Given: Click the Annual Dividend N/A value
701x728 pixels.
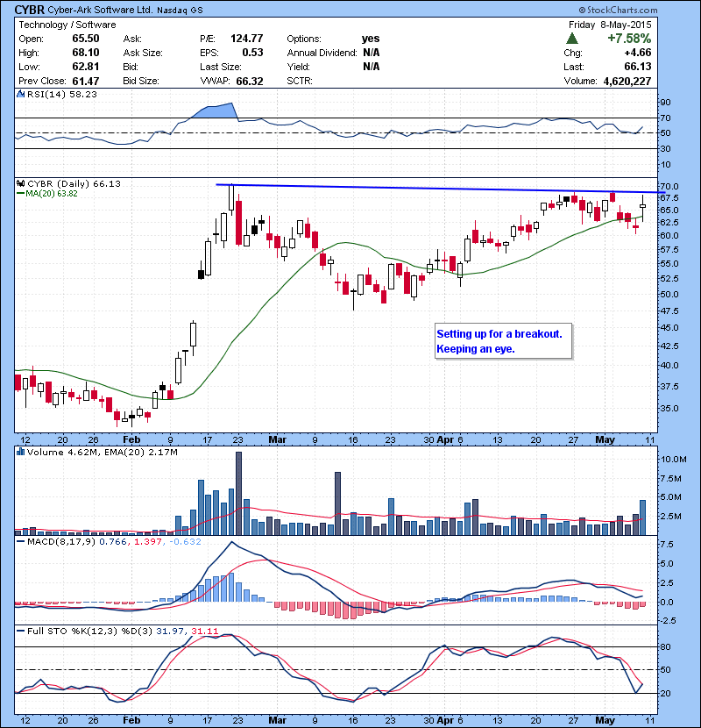Looking at the screenshot, I should 372,53.
